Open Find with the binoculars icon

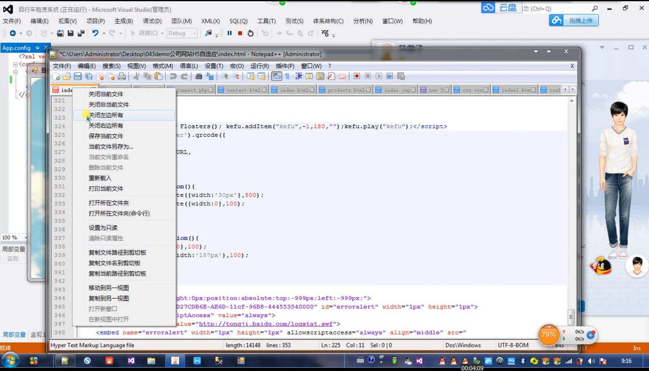point(199,76)
